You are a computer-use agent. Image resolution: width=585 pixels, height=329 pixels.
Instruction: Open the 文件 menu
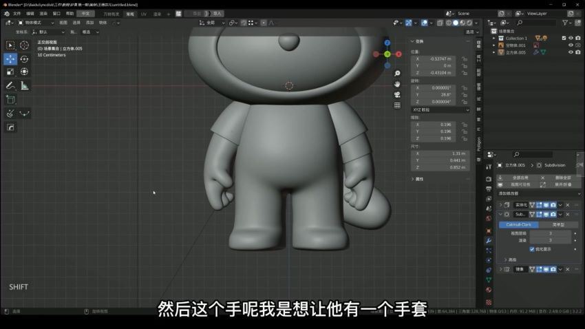tap(17, 14)
